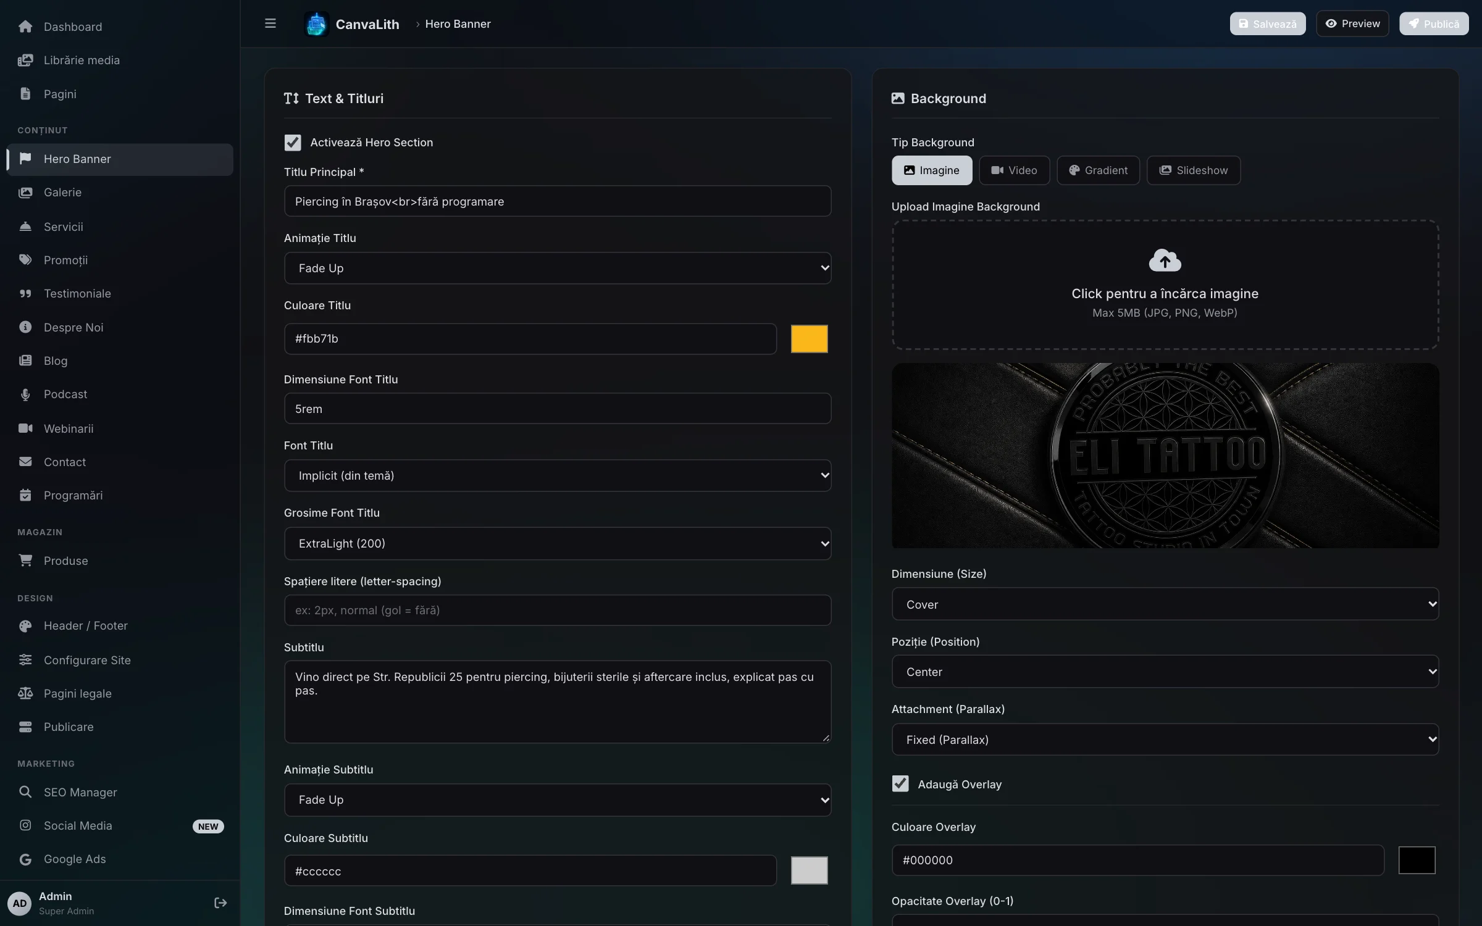Viewport: 1482px width, 926px height.
Task: Expand the Grosime Font Titlu dropdown
Action: click(x=558, y=543)
